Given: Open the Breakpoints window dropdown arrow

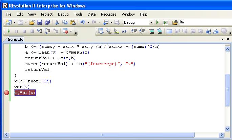Looking at the screenshot, I should (x=71, y=31).
